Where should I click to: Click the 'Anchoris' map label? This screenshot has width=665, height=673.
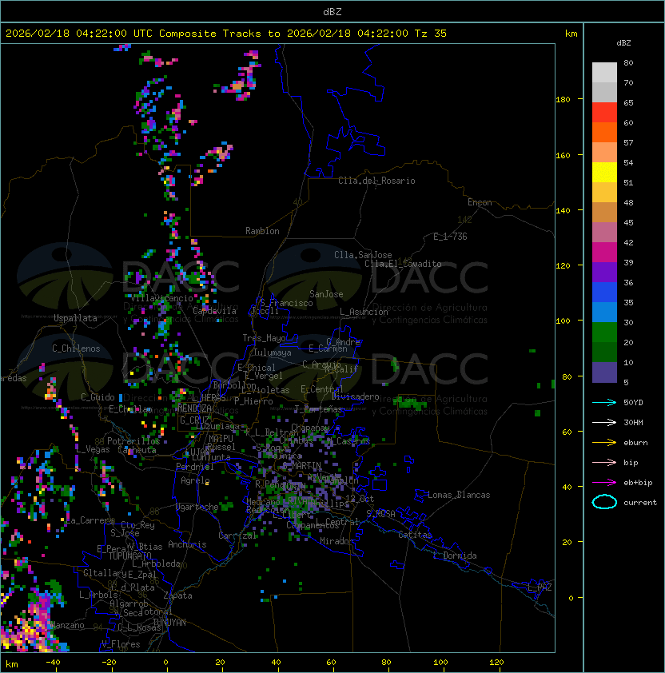coord(187,544)
